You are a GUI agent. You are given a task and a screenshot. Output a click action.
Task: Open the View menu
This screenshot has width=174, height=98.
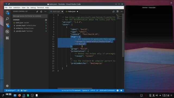coord(23,8)
